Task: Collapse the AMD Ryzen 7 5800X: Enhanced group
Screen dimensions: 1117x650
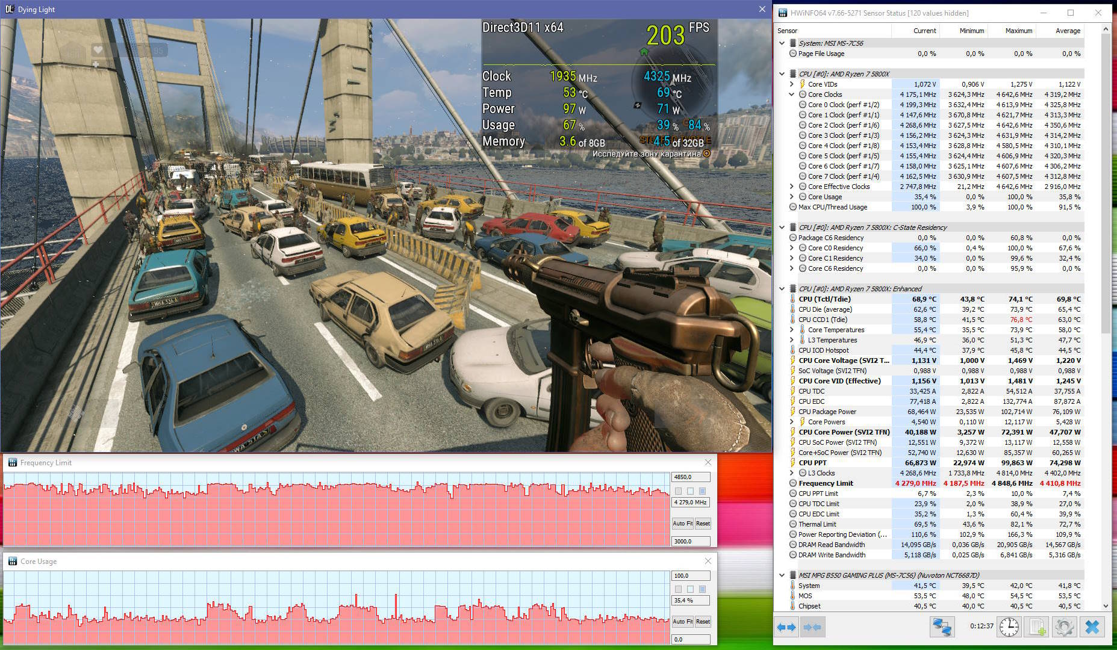Action: tap(782, 289)
